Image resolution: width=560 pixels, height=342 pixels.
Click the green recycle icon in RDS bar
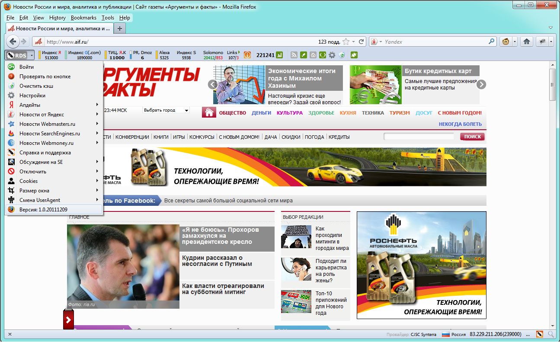tap(342, 55)
